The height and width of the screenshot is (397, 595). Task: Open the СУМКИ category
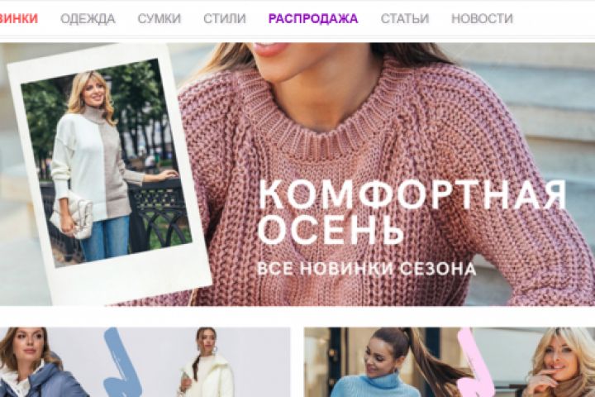pyautogui.click(x=159, y=18)
